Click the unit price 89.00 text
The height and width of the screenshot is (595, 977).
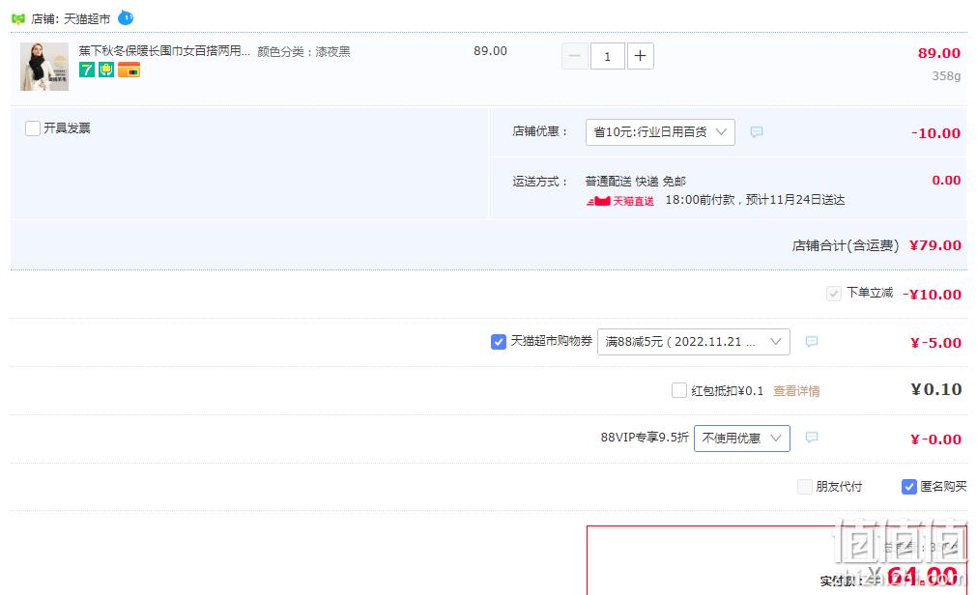(x=490, y=51)
